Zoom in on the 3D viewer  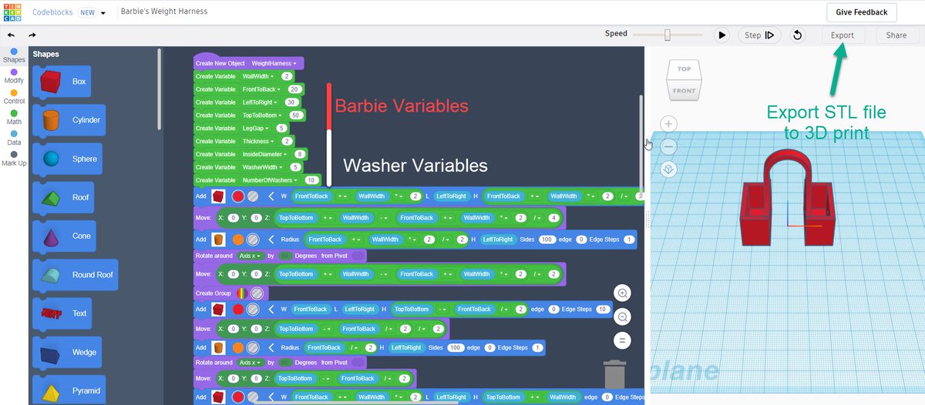(668, 124)
